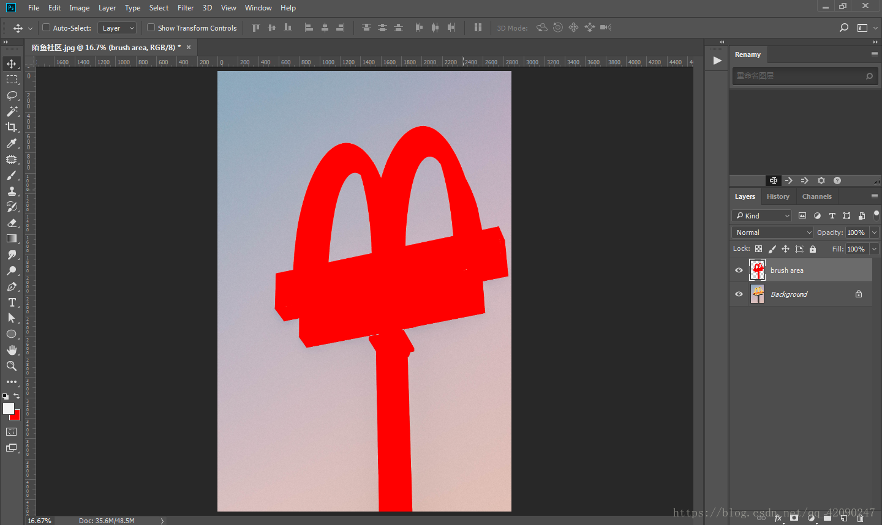Change the screen mode

coord(12,448)
